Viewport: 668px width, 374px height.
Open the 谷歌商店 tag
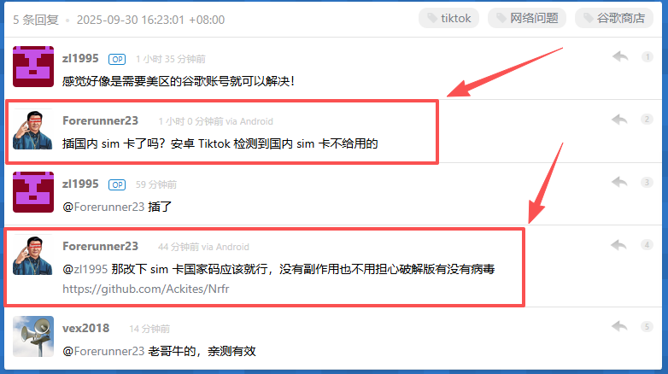[x=614, y=18]
